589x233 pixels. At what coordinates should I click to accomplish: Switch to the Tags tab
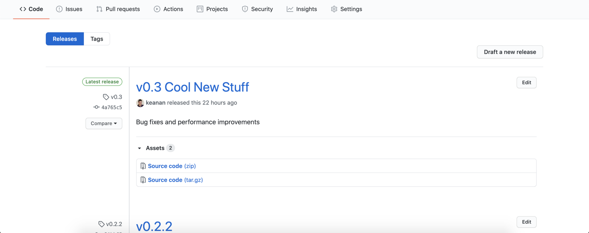point(97,39)
